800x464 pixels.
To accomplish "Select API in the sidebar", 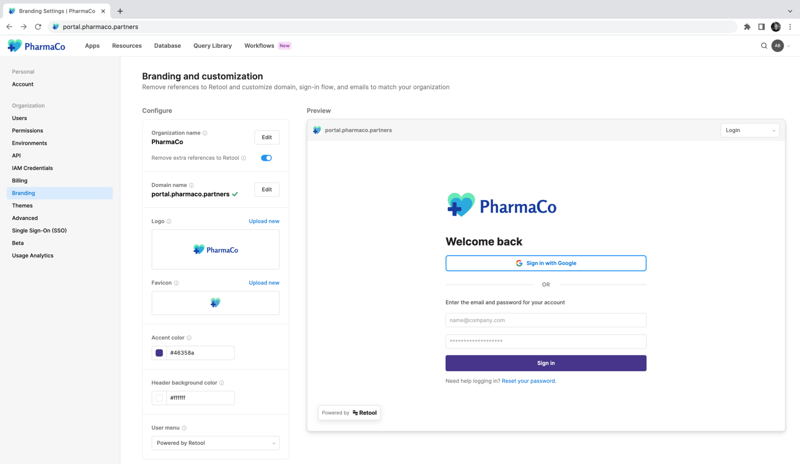I will pos(16,155).
